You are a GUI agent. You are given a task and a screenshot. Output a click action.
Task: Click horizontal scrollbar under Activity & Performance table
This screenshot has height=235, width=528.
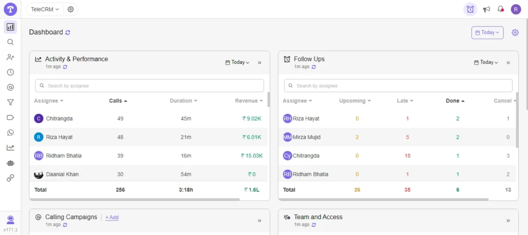click(x=135, y=199)
